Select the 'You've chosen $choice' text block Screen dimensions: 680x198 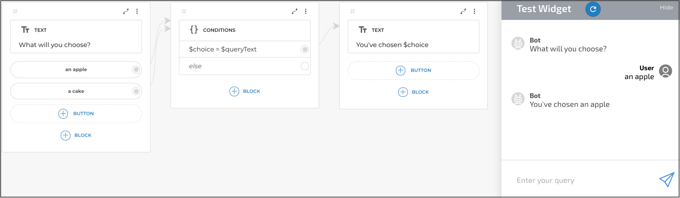pos(414,45)
